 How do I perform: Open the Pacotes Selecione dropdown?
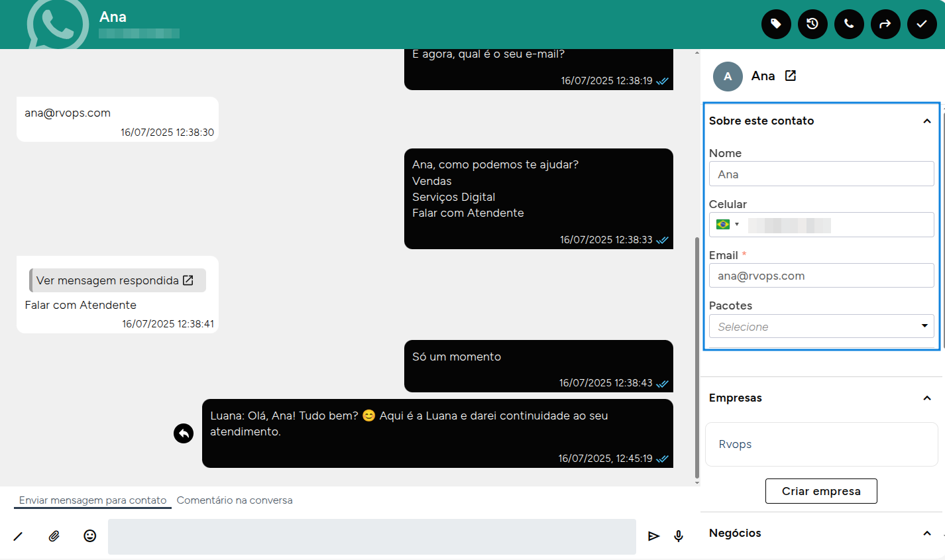click(x=821, y=327)
